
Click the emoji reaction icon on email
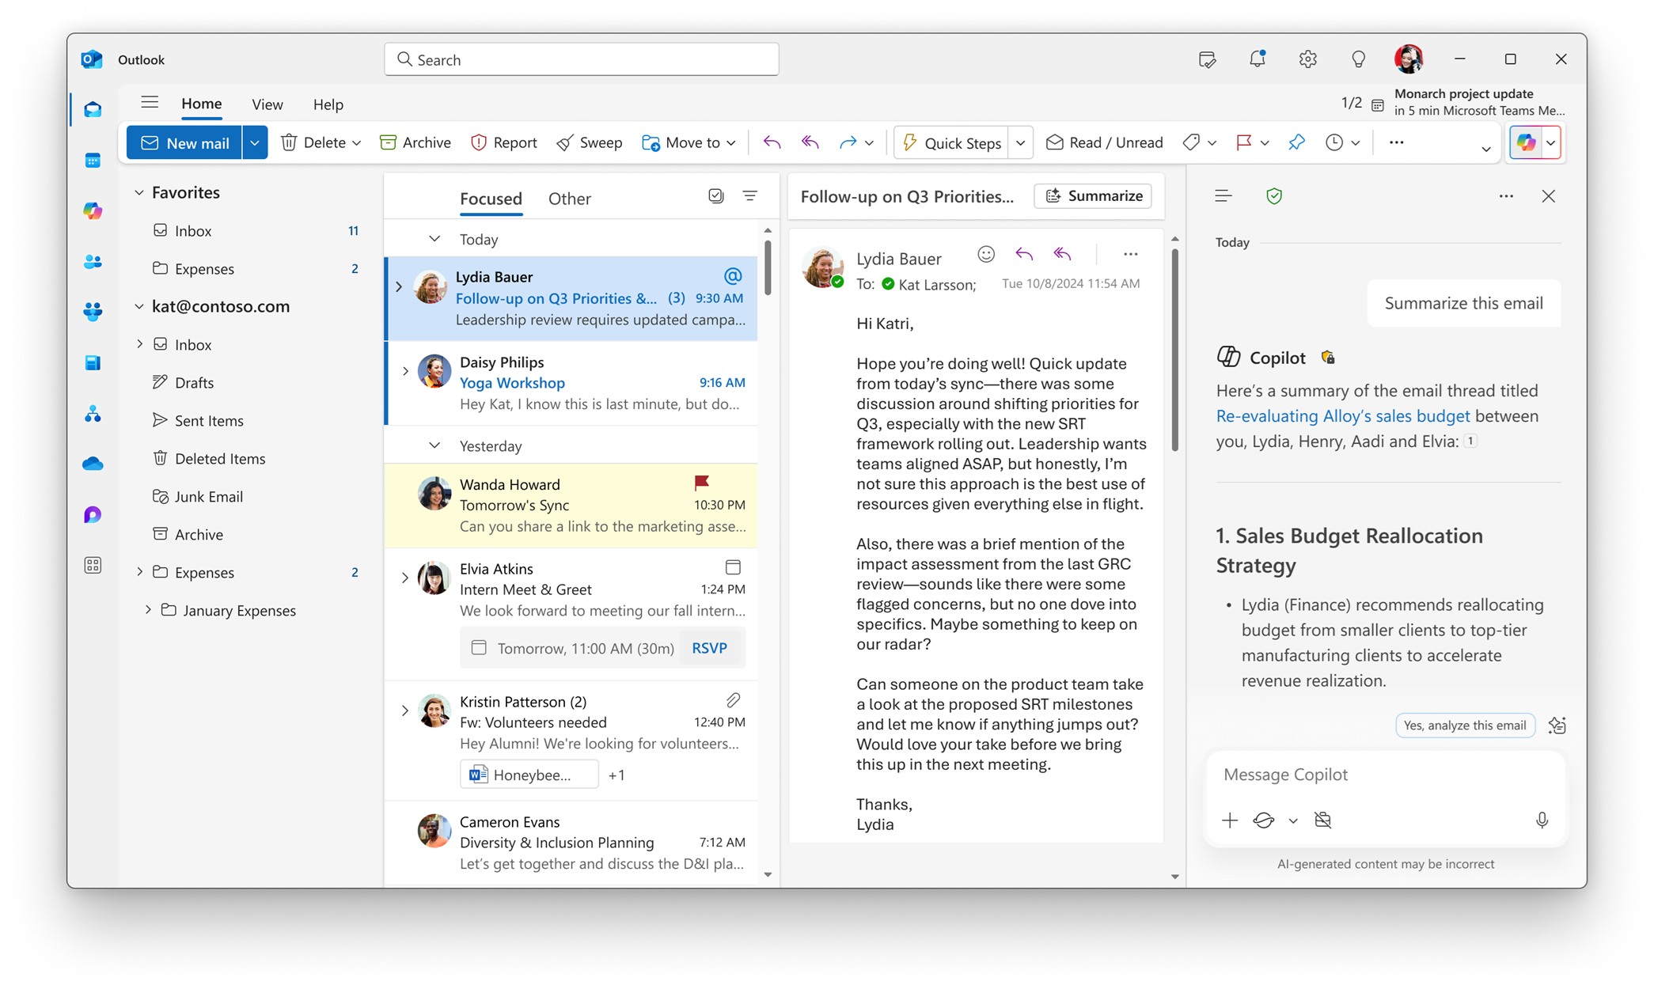click(985, 254)
